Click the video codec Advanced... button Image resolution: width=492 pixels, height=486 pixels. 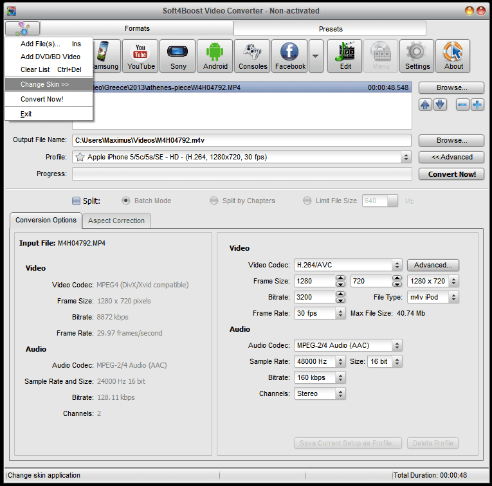433,265
